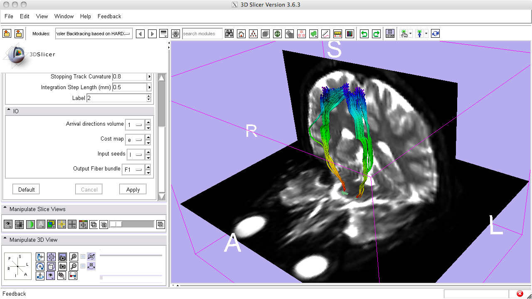
Task: Click the zoom in magnifier icon
Action: tap(73, 257)
